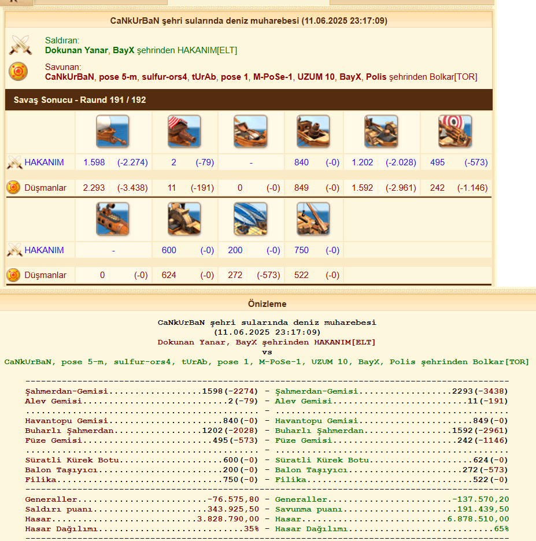Screen dimensions: 536x541
Task: Open the HAKANIM[ELT] player link
Action: [207, 50]
